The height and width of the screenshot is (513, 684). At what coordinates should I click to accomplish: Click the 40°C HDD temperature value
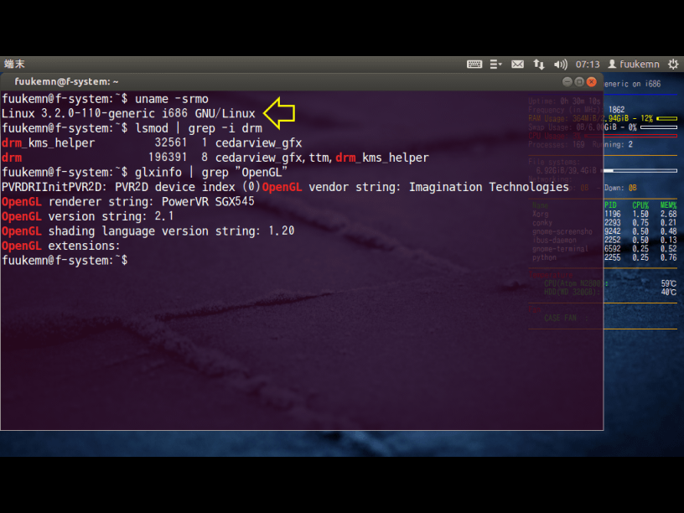[669, 292]
